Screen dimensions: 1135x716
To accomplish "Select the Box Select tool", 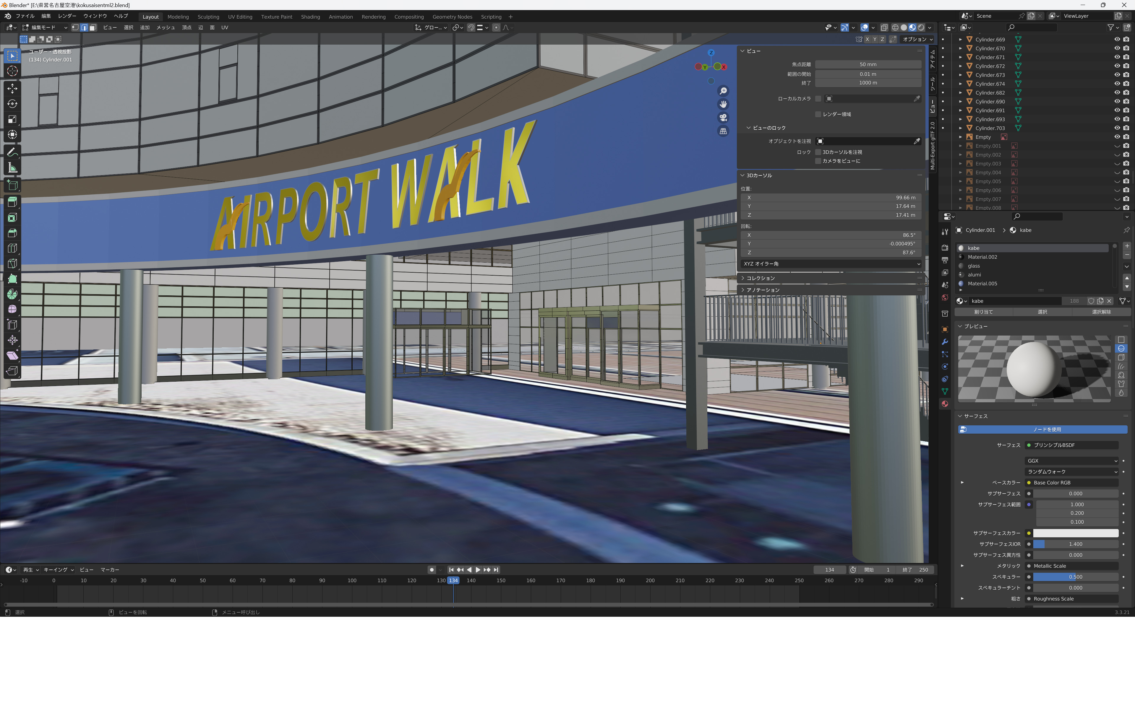I will point(13,56).
